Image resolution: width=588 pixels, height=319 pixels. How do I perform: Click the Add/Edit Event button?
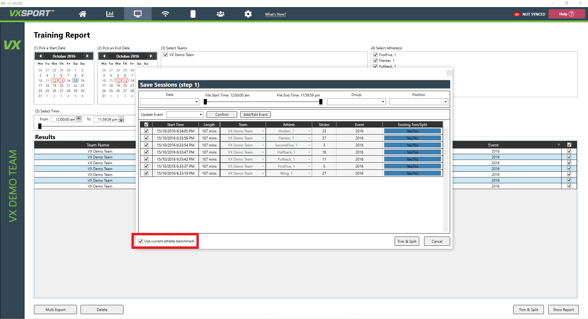pos(256,115)
